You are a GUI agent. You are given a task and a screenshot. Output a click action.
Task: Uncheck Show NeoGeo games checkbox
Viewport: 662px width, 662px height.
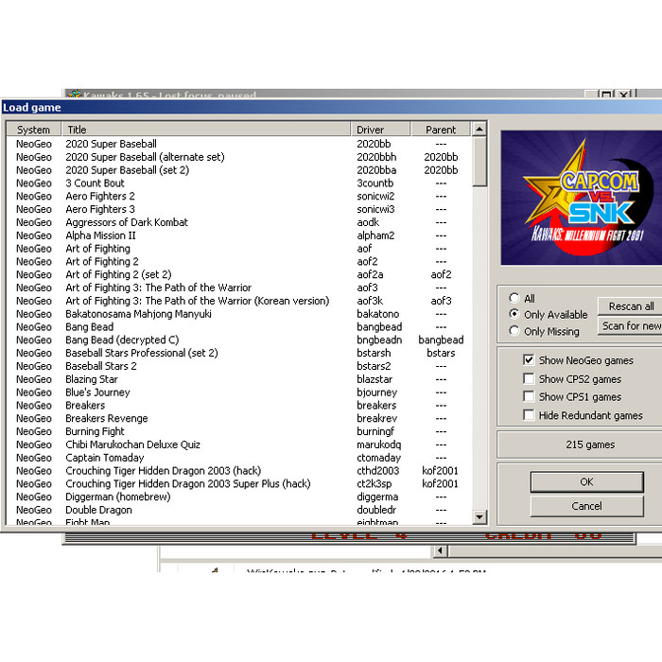pos(529,360)
